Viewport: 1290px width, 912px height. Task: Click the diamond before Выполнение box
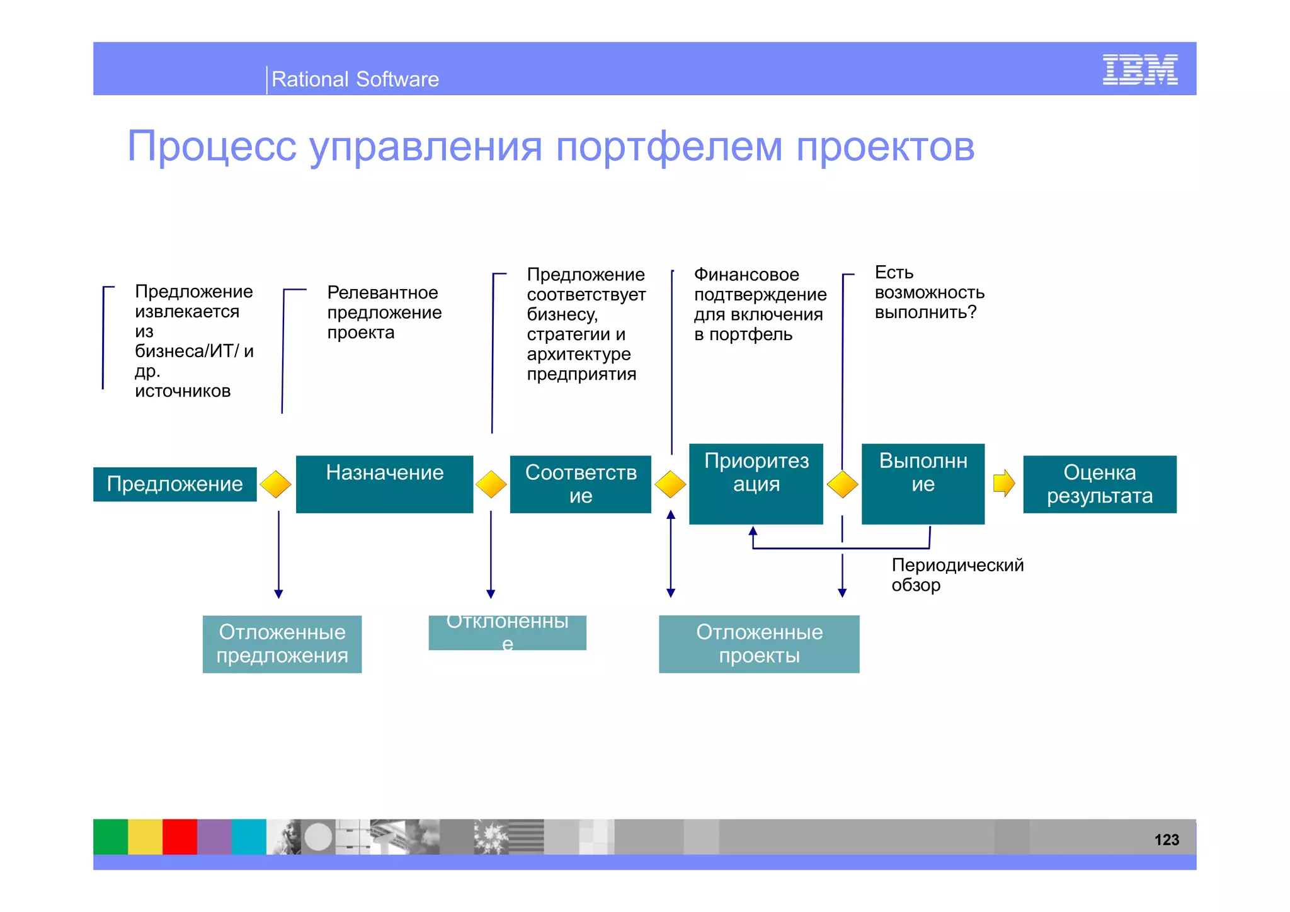[842, 484]
